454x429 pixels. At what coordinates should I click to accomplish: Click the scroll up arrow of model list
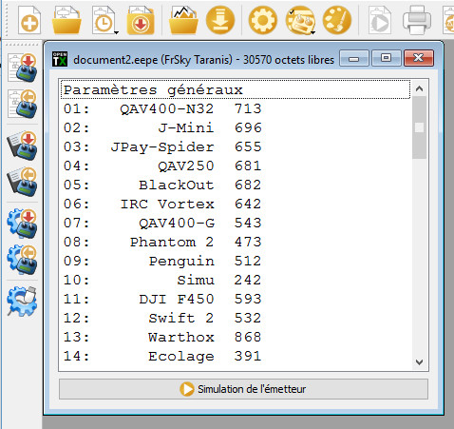click(x=420, y=88)
